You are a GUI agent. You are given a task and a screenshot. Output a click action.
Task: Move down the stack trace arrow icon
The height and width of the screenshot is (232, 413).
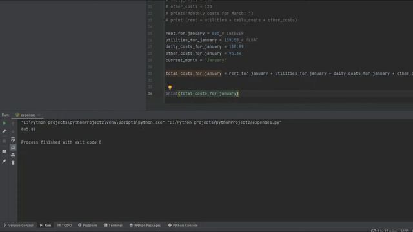[13, 131]
